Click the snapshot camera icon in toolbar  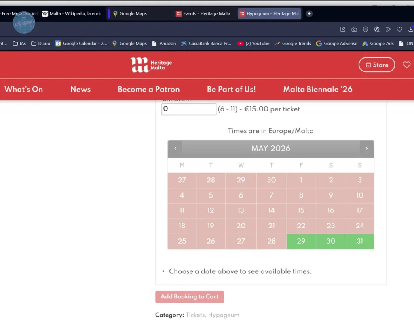(354, 29)
